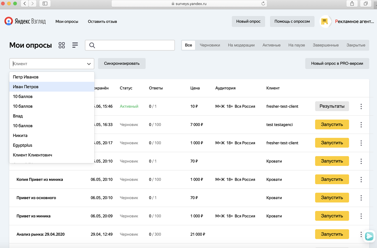Go forward with Safari forward arrow

tap(33, 3)
